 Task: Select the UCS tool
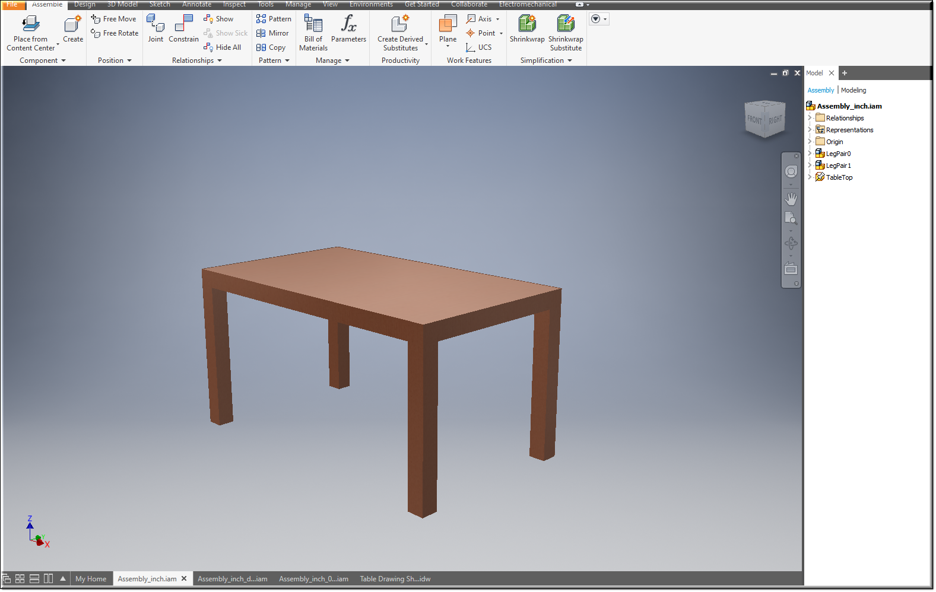(x=478, y=47)
